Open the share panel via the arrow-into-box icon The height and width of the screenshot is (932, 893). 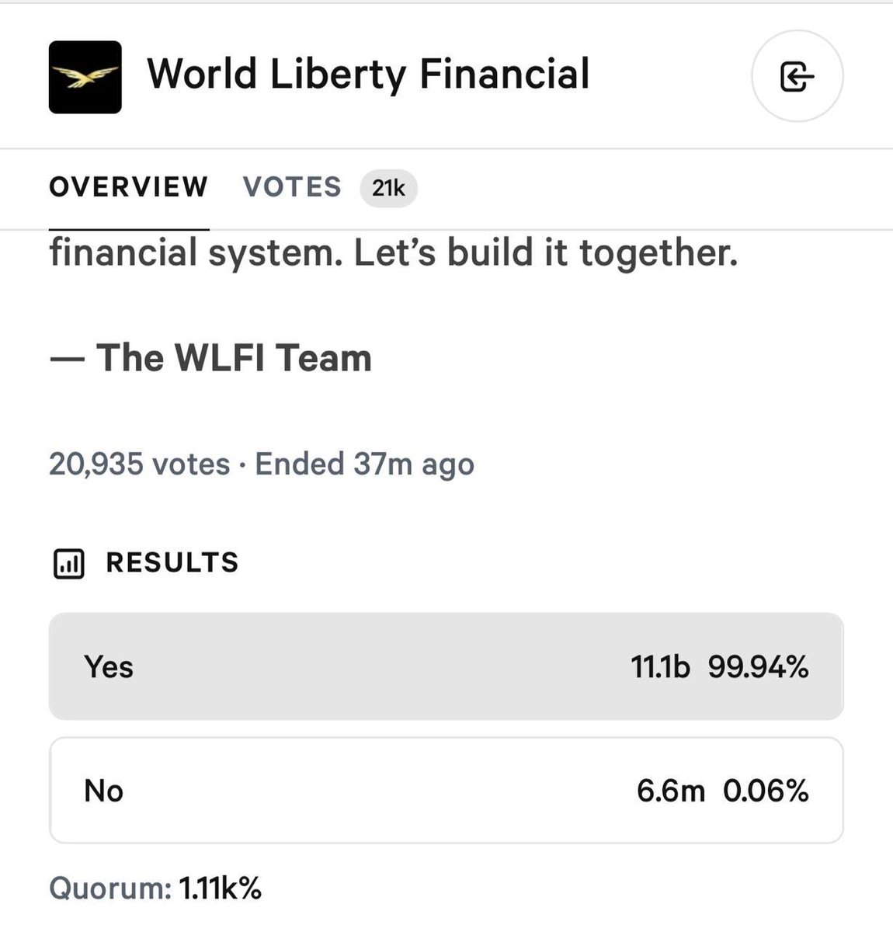pos(797,77)
